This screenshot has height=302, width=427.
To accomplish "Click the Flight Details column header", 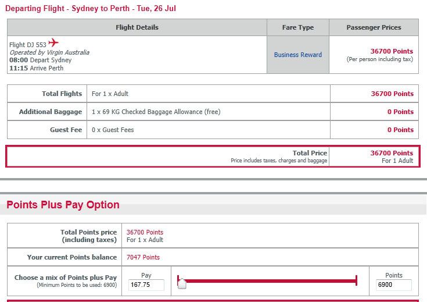I will coord(137,27).
